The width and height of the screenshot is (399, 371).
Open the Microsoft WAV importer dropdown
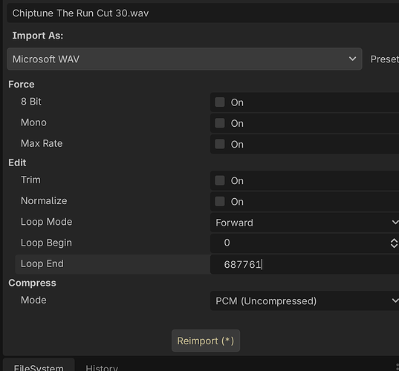[x=184, y=59]
